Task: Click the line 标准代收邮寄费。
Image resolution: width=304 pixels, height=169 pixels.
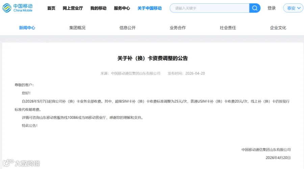Action: pos(28,110)
